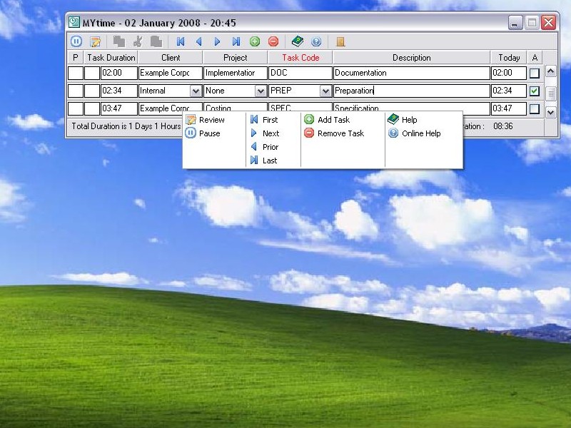Open the Task Code dropdown showing PREP

click(x=325, y=91)
